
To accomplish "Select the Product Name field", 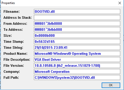I will coord(77,53).
